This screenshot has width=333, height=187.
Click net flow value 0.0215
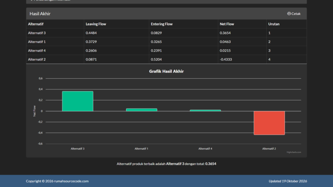tap(225, 51)
